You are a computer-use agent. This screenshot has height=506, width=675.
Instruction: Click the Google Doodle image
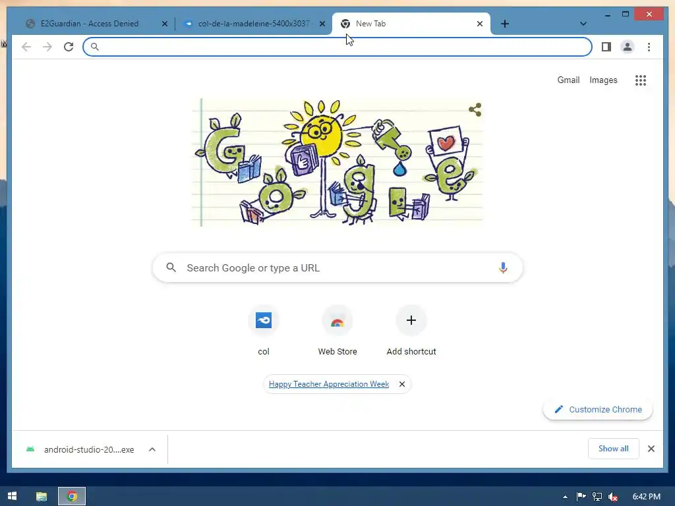click(337, 162)
